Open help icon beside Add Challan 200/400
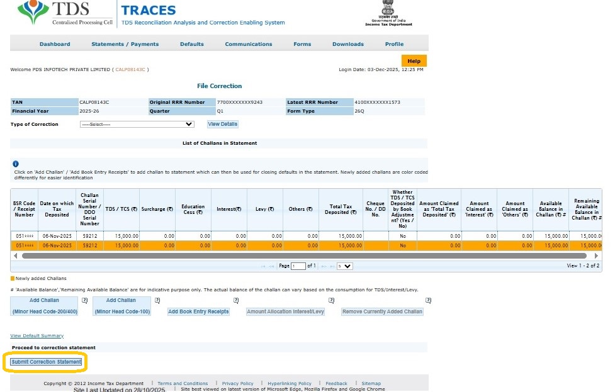 (84, 301)
